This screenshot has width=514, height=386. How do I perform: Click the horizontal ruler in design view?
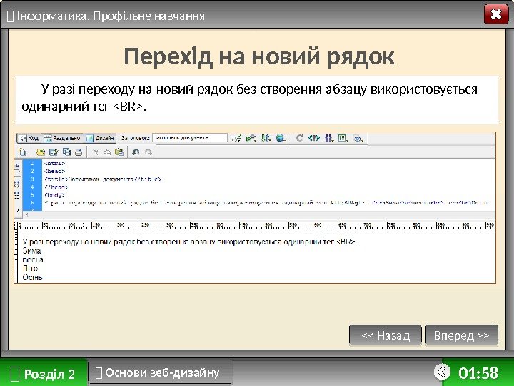[x=256, y=226]
